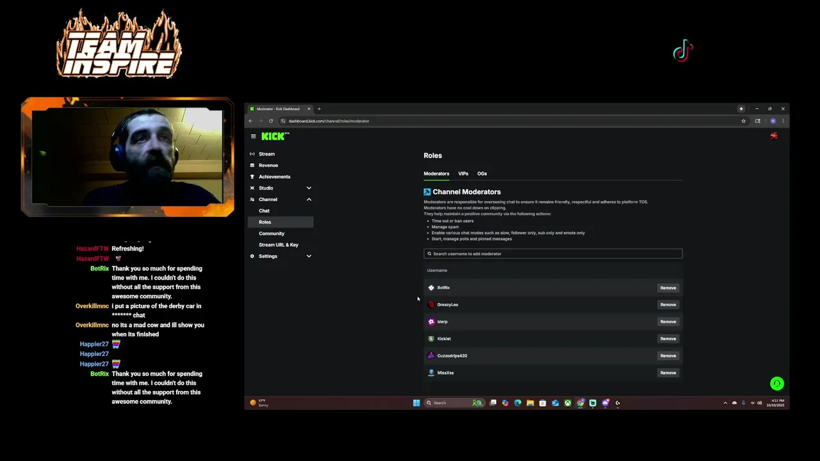Switch to the Moderators tab
The image size is (820, 461).
click(x=436, y=174)
